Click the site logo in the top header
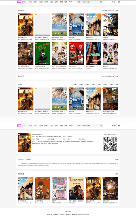 pyautogui.click(x=21, y=2)
